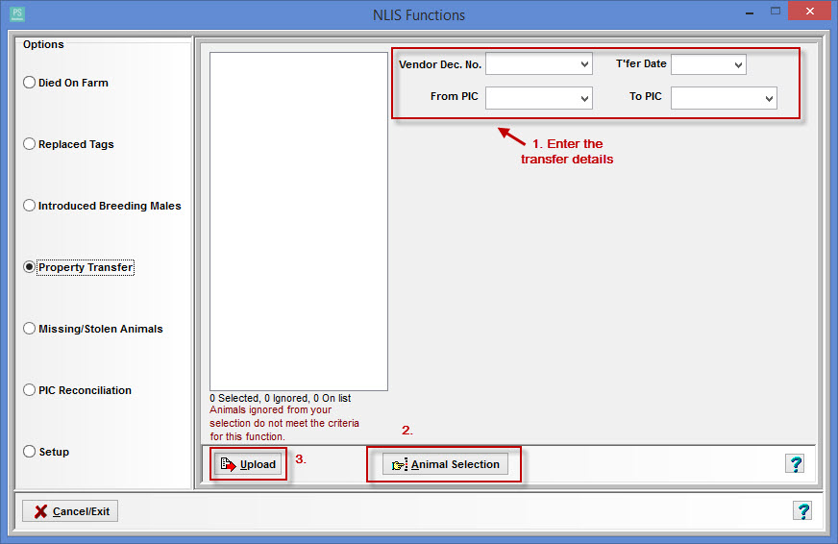Viewport: 838px width, 544px height.
Task: Minimize the NLIS Functions window
Action: click(x=750, y=12)
